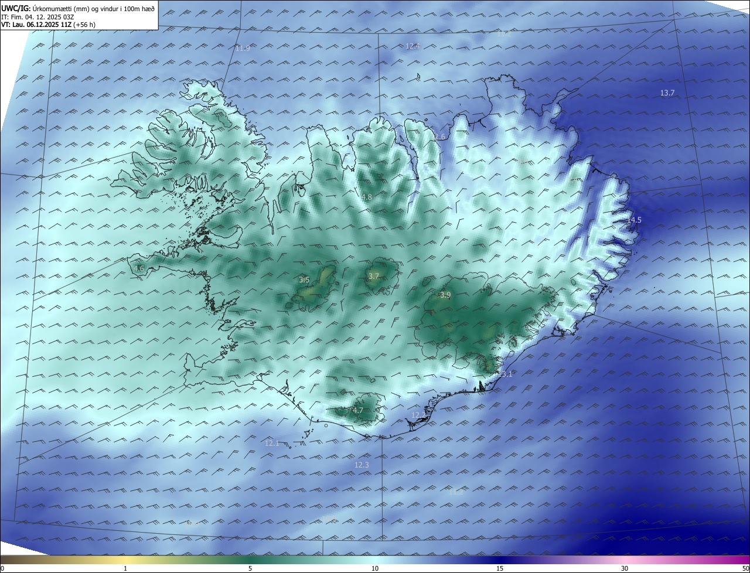Screen dimensions: 750x573
Task: Click the colorbar tick label 30
Action: click(x=625, y=569)
